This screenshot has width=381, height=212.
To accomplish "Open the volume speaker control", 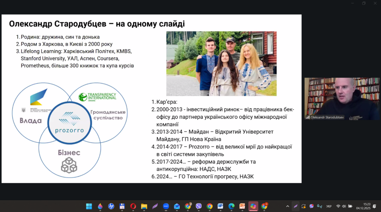I will click(x=344, y=206).
